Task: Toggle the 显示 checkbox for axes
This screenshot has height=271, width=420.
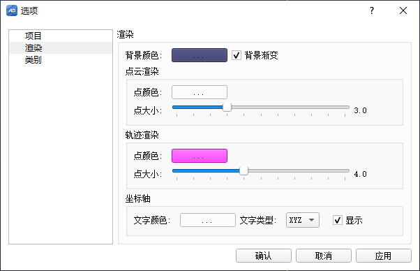Action: (338, 220)
